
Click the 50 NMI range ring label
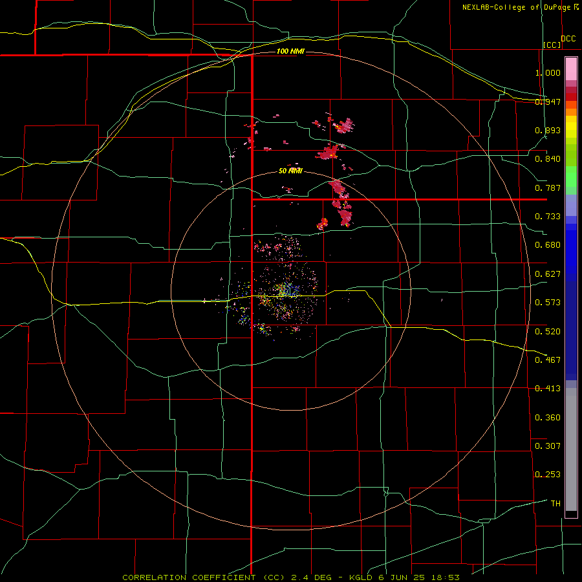pos(290,171)
